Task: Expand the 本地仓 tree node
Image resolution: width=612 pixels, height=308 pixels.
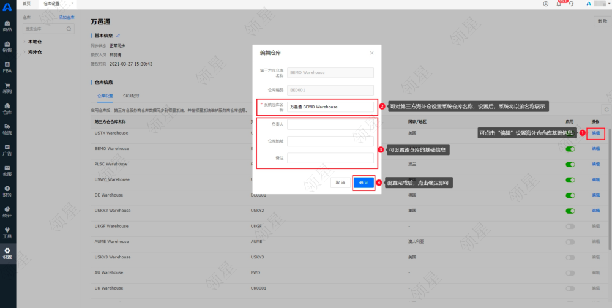Action: pyautogui.click(x=24, y=42)
